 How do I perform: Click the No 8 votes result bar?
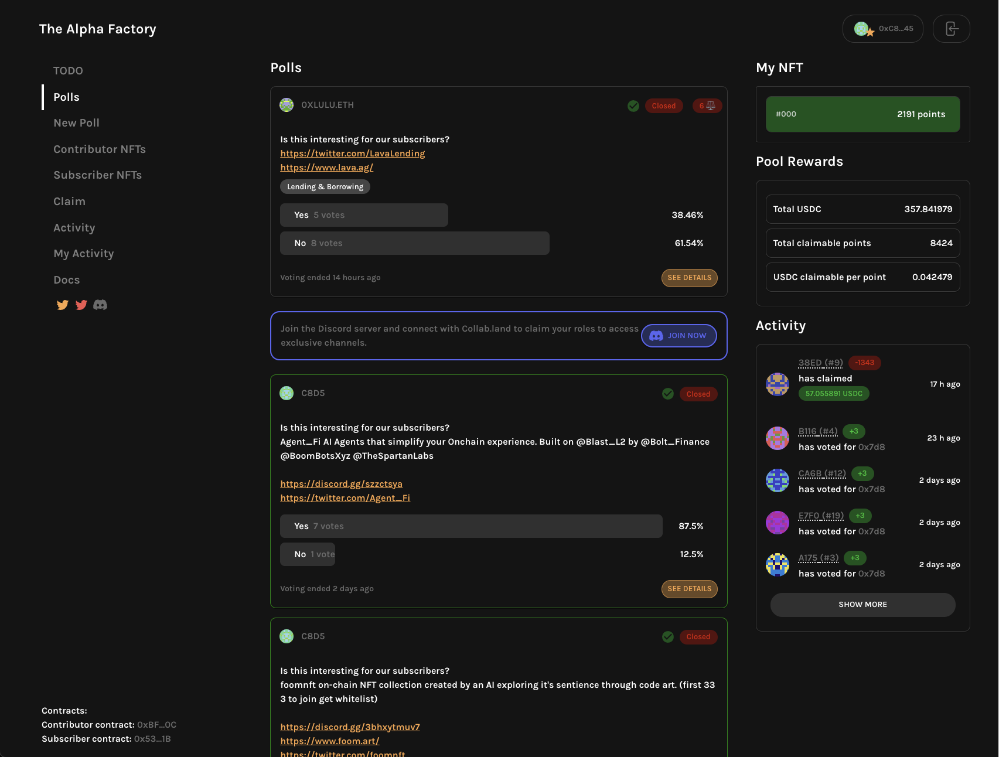pyautogui.click(x=414, y=243)
